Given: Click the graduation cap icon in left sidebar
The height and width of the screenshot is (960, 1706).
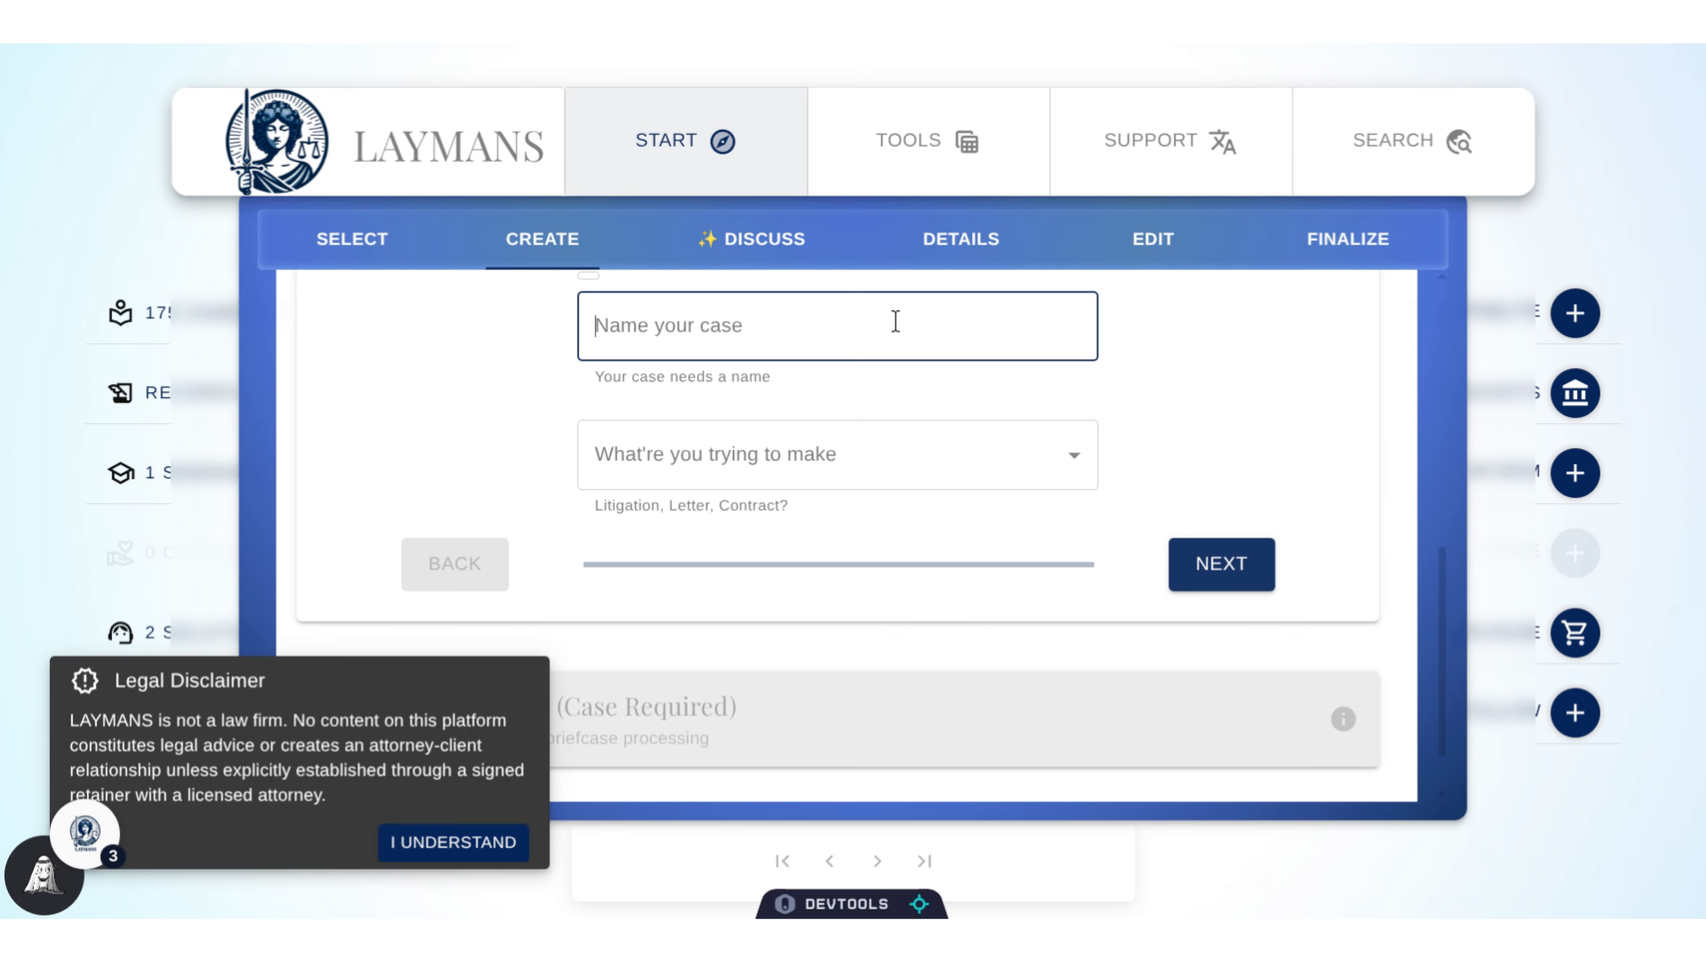Looking at the screenshot, I should pyautogui.click(x=120, y=473).
